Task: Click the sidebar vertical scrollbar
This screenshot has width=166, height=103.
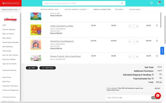Action: pos(20,57)
